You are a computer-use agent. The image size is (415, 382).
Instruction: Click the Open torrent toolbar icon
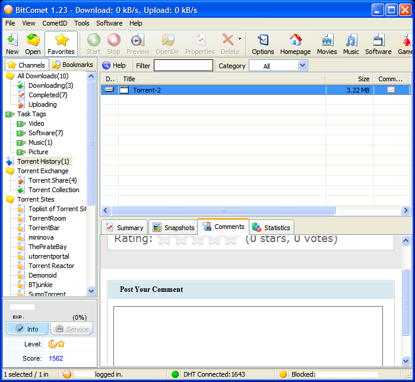click(x=33, y=44)
